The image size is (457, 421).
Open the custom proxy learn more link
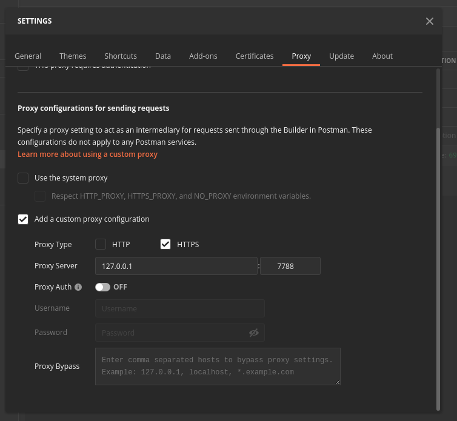pos(87,154)
